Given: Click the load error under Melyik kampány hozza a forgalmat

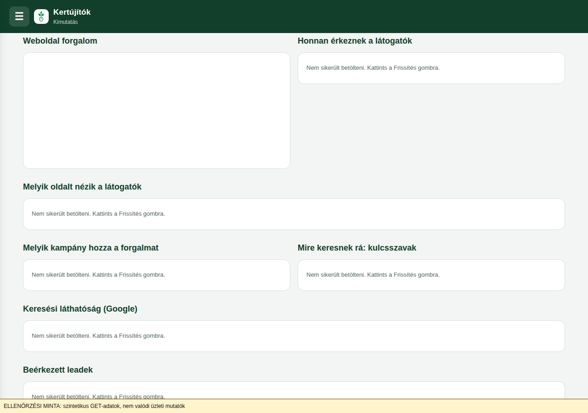Looking at the screenshot, I should 98,275.
